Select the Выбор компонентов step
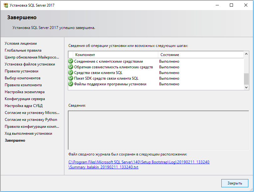Screen dimensions: 254x192 [23, 78]
